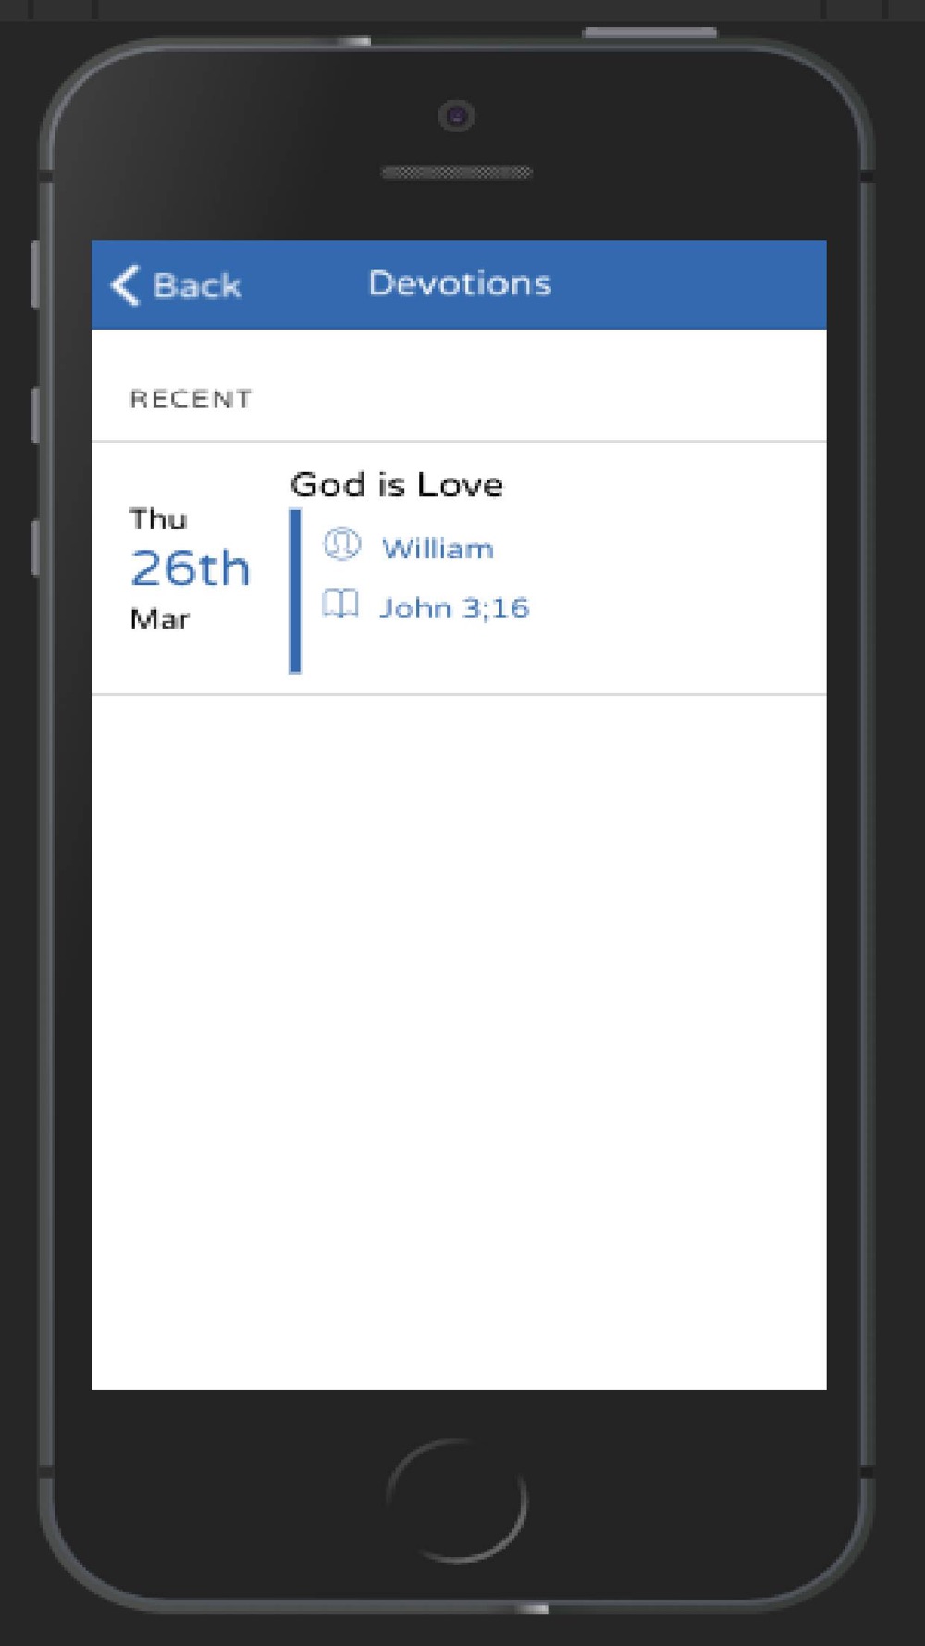Click the phone's front camera lens

coord(456,117)
